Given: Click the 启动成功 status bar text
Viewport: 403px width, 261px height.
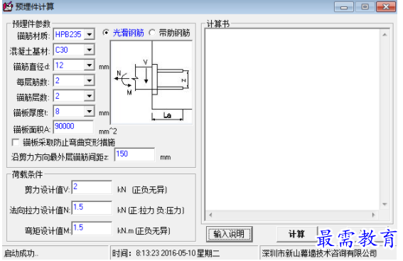Looking at the screenshot, I should tap(21, 254).
